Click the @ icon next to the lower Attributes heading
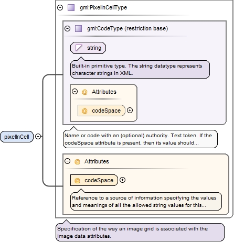 77,161
